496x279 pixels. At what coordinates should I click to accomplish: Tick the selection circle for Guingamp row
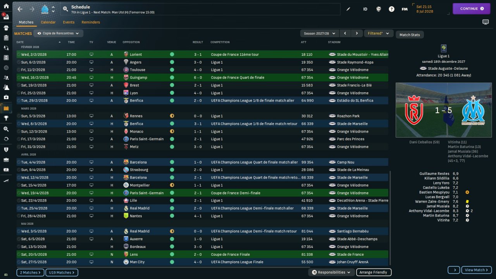pos(19,77)
